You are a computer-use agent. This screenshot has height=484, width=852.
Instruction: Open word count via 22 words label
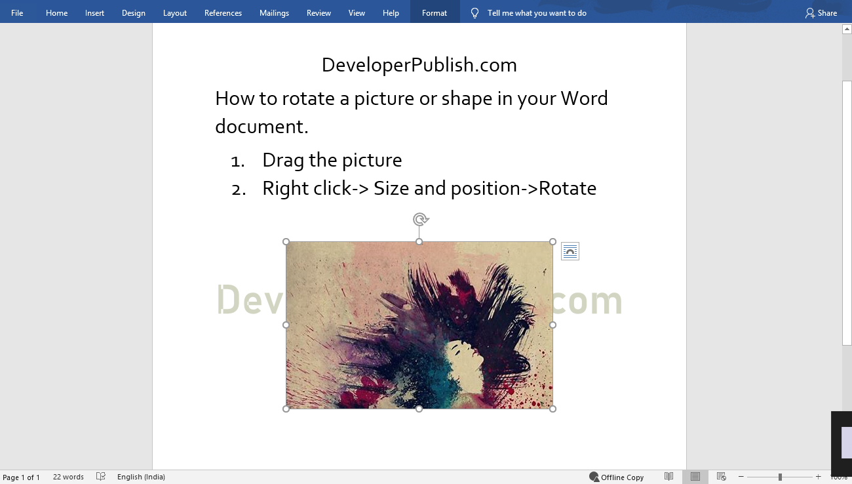point(68,477)
